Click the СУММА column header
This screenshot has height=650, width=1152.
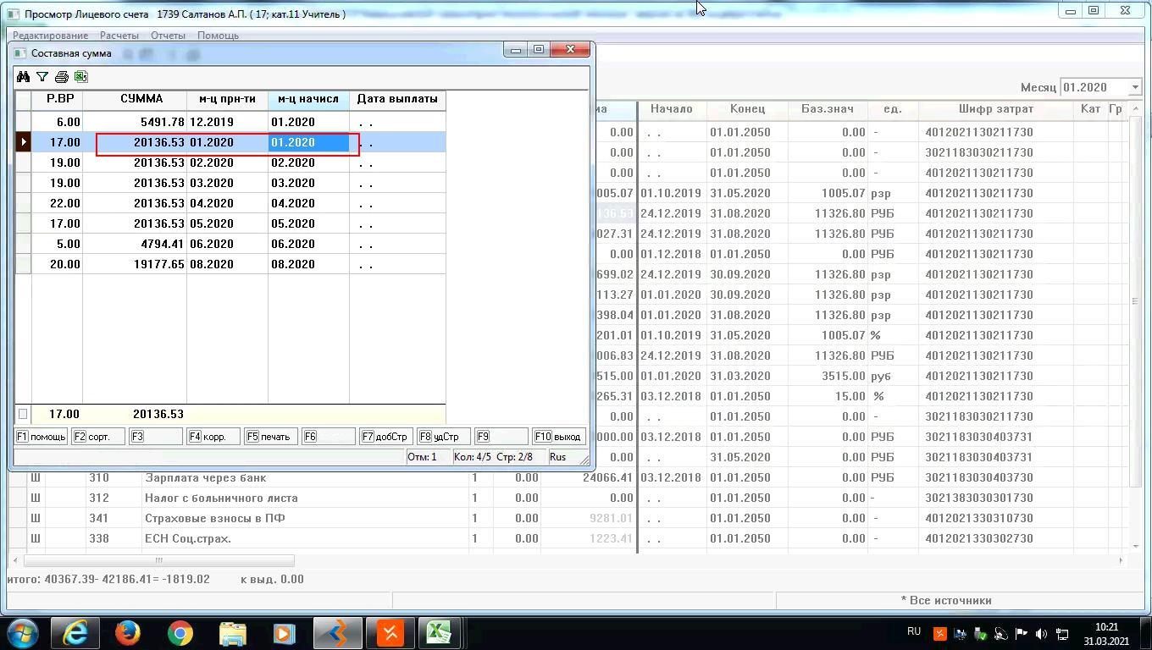135,99
